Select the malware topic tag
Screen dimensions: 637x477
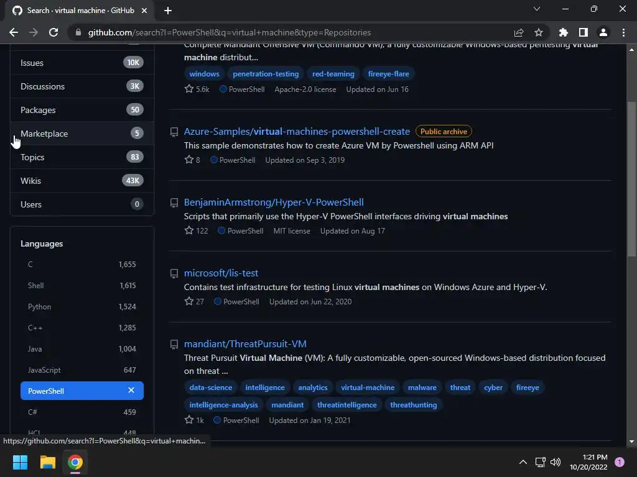pos(422,388)
